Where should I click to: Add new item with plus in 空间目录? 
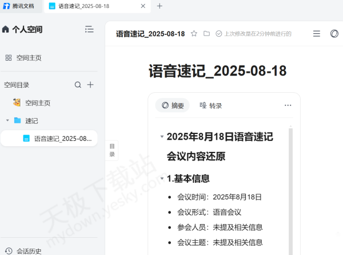click(90, 85)
